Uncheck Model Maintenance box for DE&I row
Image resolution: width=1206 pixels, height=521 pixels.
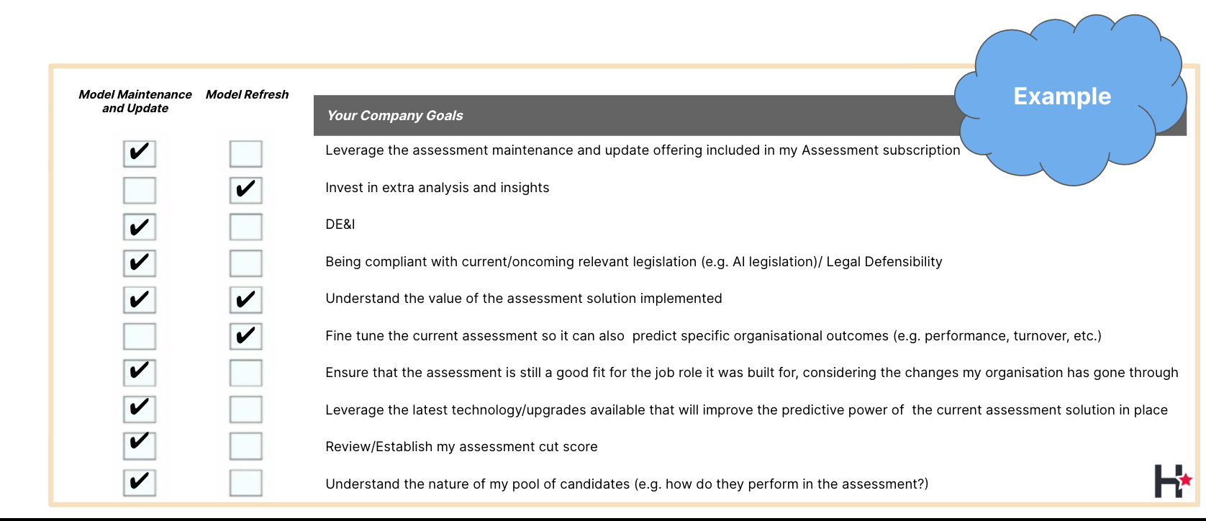coord(140,227)
